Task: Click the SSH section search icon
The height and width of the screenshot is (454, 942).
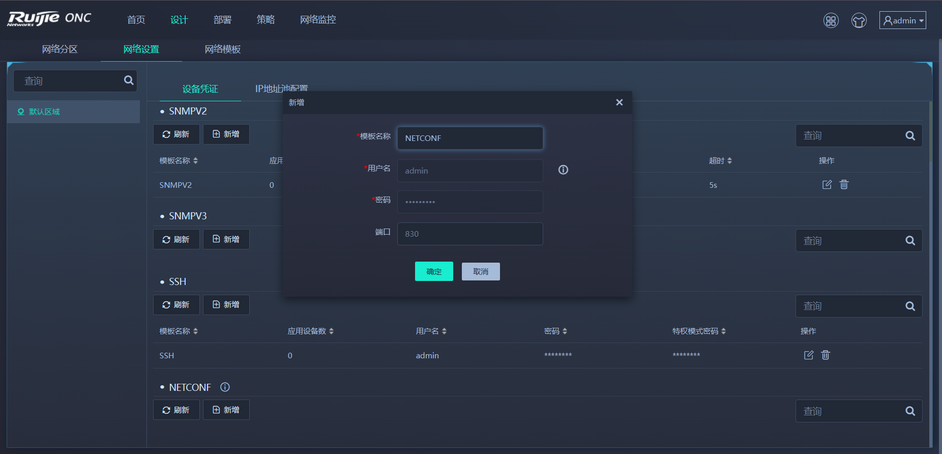Action: [910, 306]
